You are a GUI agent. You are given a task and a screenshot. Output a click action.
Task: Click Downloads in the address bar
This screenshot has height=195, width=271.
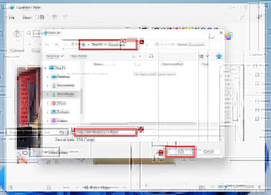[x=117, y=45]
